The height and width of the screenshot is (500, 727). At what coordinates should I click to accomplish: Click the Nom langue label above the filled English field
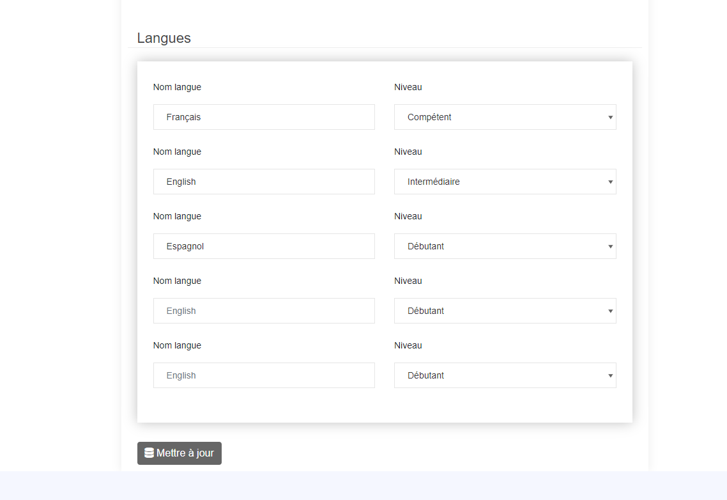point(177,152)
